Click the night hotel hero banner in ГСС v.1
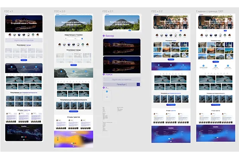 point(24,24)
